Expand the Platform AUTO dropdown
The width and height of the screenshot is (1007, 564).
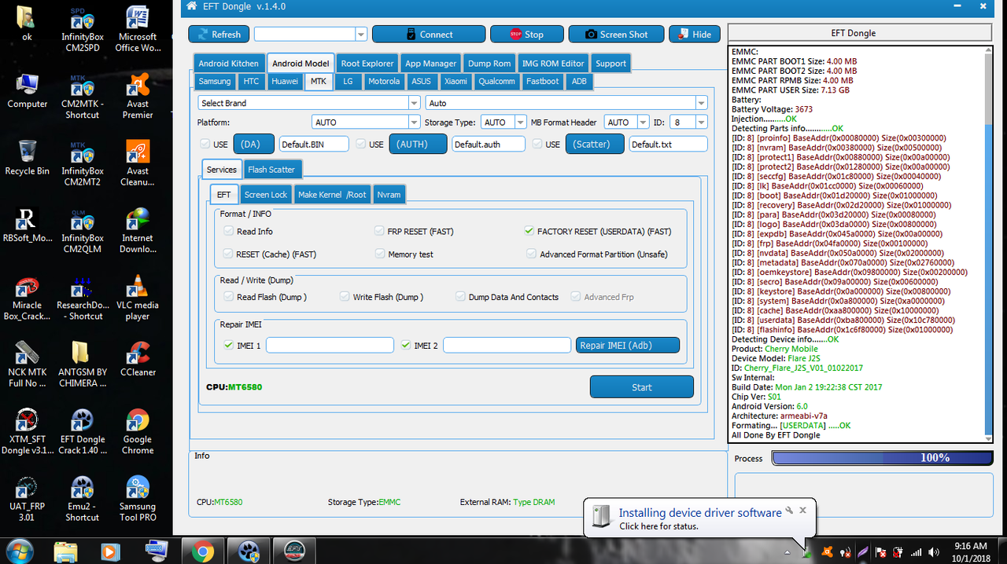coord(414,123)
